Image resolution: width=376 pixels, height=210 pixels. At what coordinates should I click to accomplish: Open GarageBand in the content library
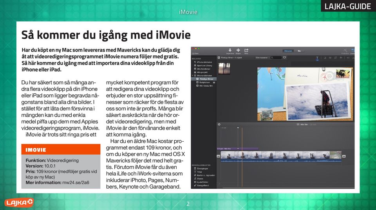pos(201,185)
